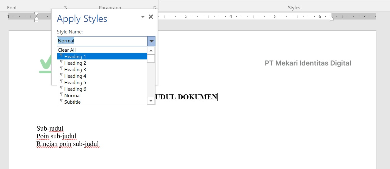Open the Paragraph settings dialog launcher
Image resolution: width=390 pixels, height=169 pixels.
tap(155, 7)
